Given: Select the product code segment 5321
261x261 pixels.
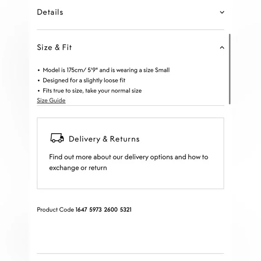Looking at the screenshot, I should [126, 210].
